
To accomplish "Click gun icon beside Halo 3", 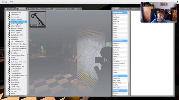I will tap(9, 93).
